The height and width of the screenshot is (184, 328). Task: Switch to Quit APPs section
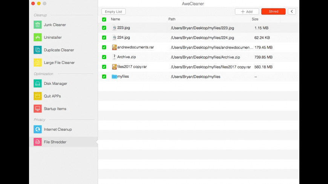(52, 96)
